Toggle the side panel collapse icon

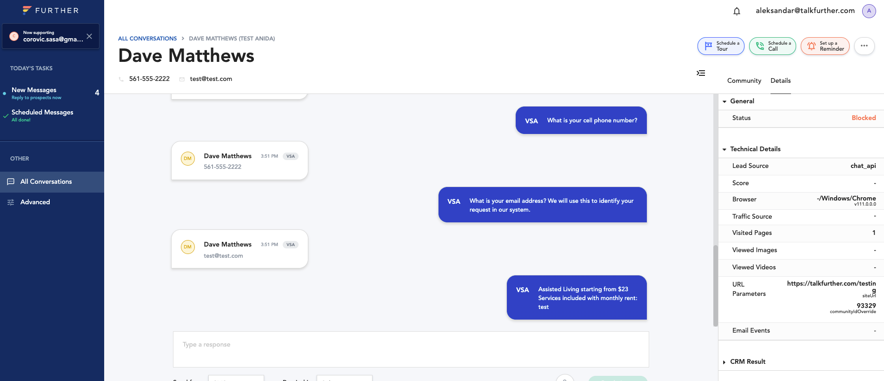(x=701, y=73)
